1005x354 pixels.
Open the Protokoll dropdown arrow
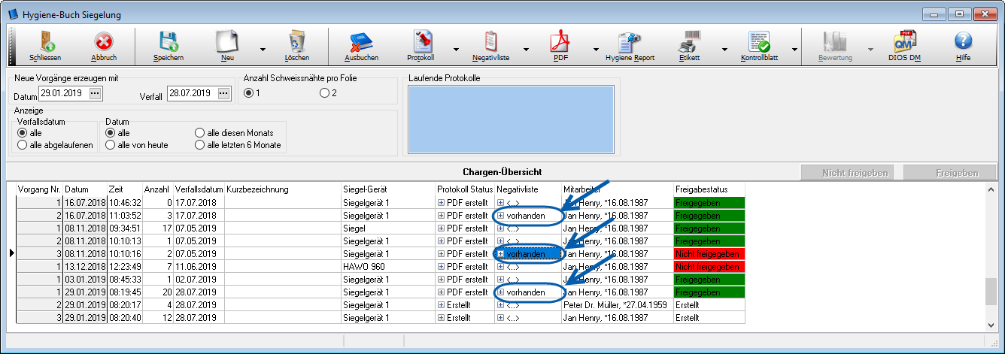(x=456, y=50)
